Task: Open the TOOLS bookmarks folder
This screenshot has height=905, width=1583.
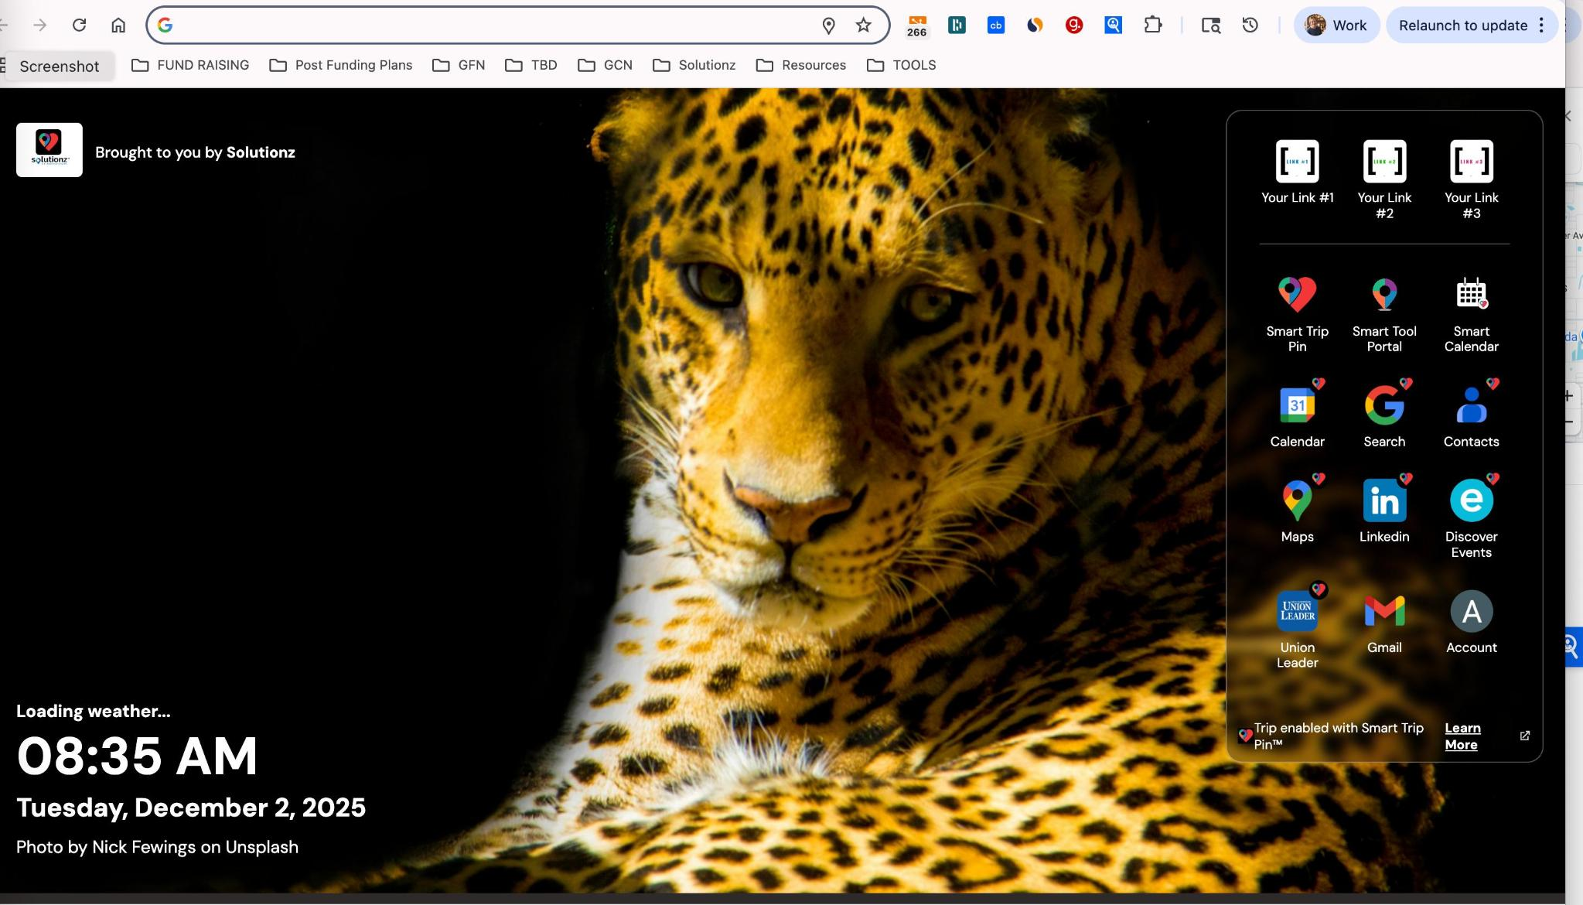Action: (901, 65)
